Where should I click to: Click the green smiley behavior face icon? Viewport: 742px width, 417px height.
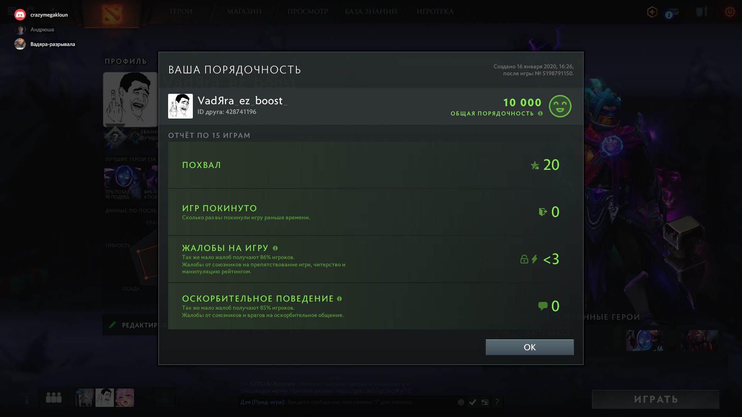tap(560, 106)
